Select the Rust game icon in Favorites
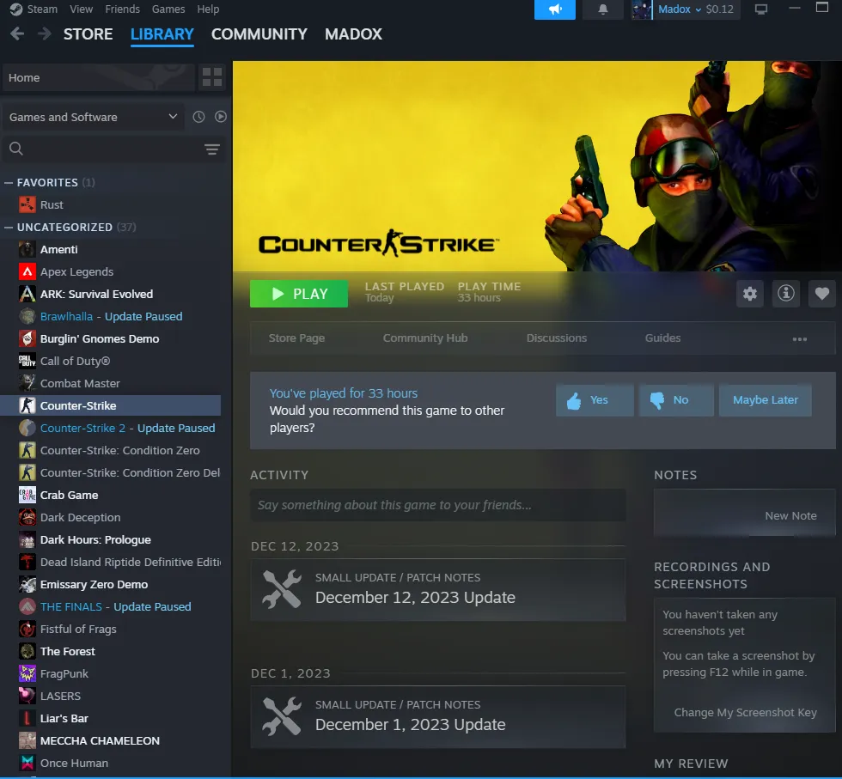 (27, 204)
